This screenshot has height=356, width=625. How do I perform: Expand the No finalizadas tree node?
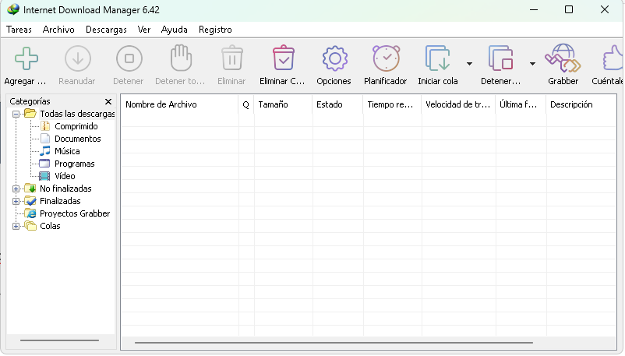[x=16, y=189]
